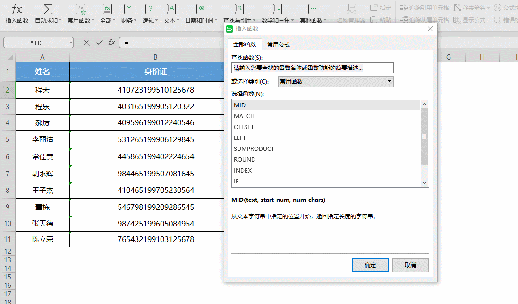
Task: Click the formula bar cancel X icon
Action: (86, 43)
